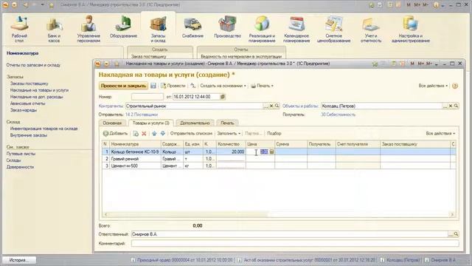This screenshot has width=472, height=266.
Task: Open Накладные на товары и услуги in the sidebar
Action: 39,90
